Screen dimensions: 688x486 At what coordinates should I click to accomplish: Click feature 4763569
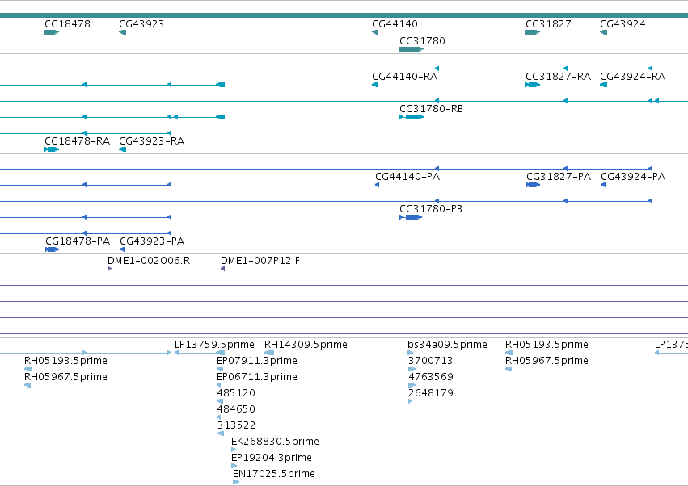(x=430, y=377)
